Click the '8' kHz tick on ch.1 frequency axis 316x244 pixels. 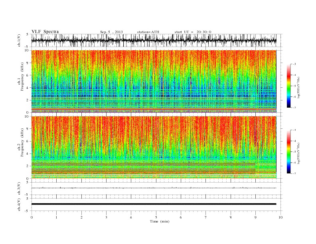coord(28,63)
